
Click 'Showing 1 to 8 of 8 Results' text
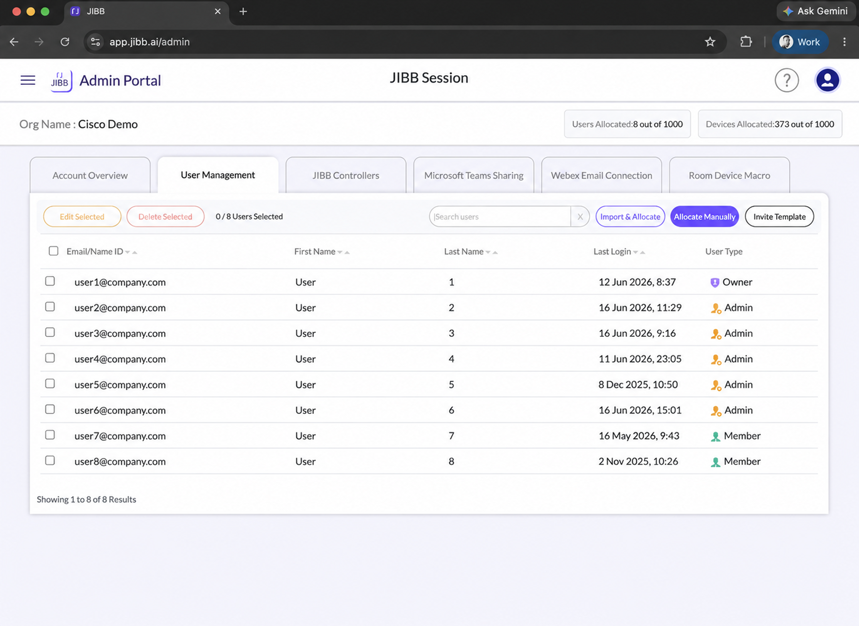86,499
